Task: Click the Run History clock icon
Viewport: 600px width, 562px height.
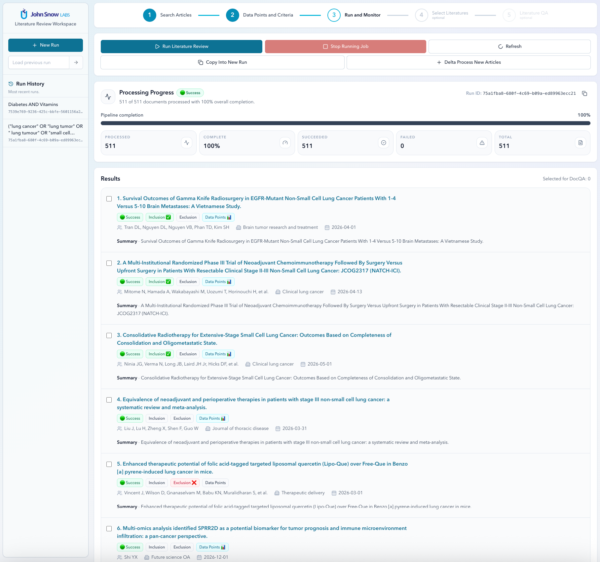Action: point(11,84)
